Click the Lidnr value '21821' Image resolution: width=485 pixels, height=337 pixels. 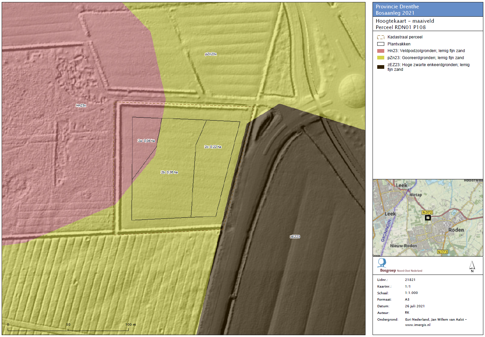[x=410, y=280]
